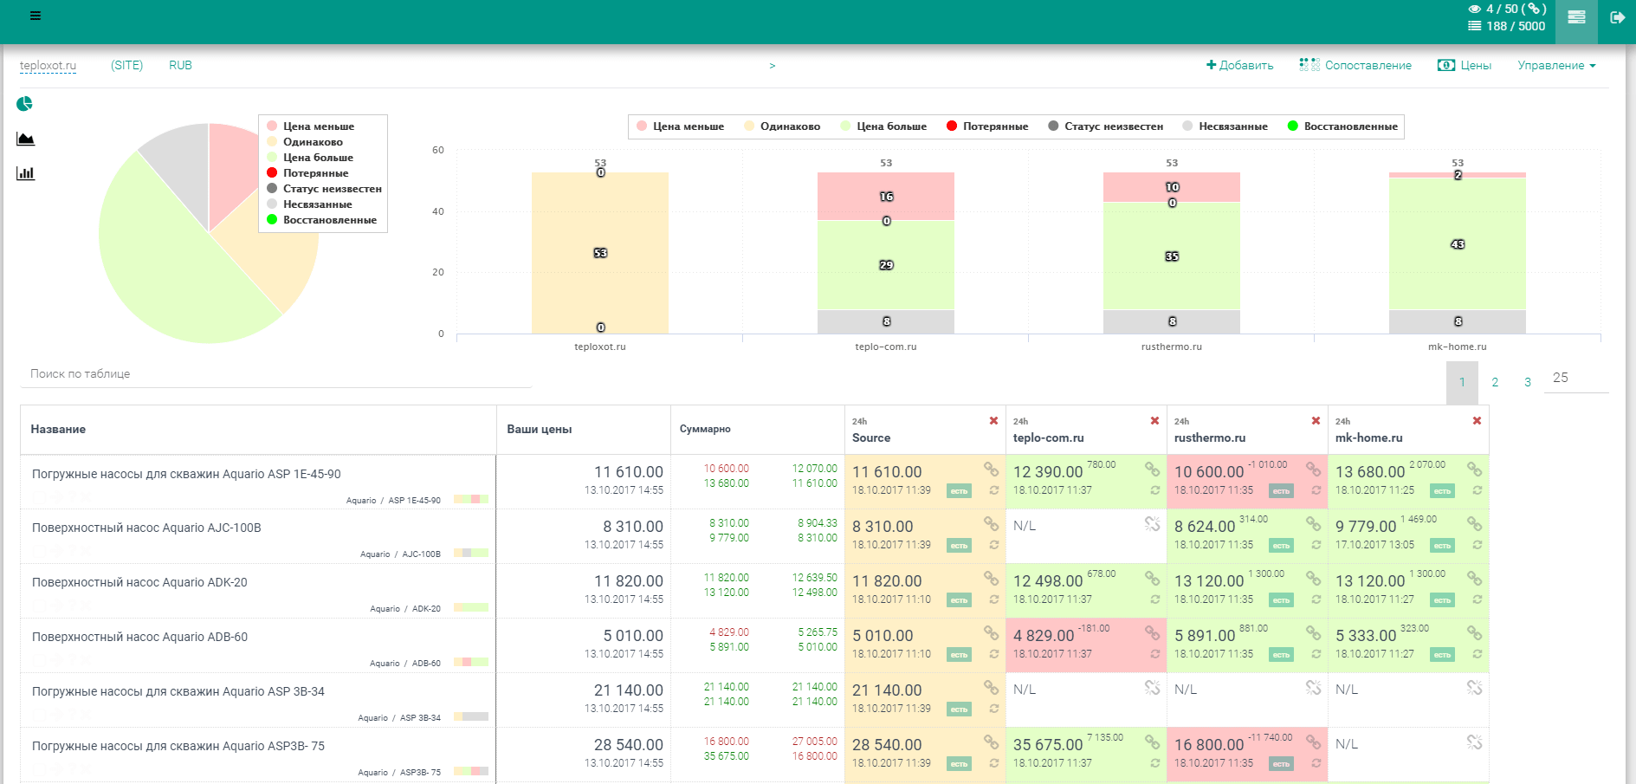Open the Цены section
The width and height of the screenshot is (1636, 784).
coord(1465,66)
